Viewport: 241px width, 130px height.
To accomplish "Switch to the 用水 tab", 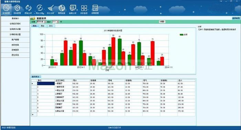I will tap(43, 26).
